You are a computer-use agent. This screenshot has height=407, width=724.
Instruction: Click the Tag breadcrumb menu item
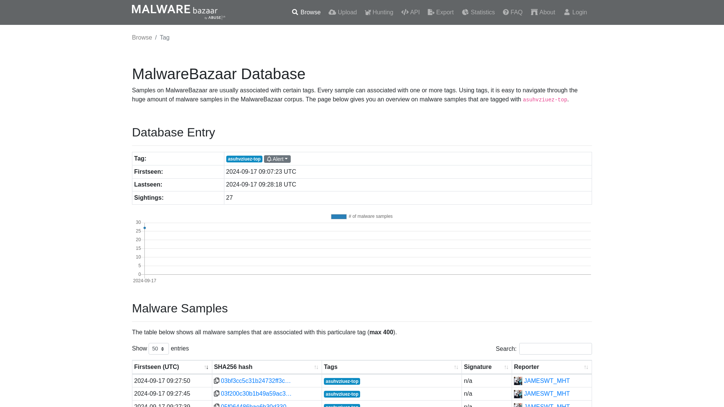coord(164,37)
